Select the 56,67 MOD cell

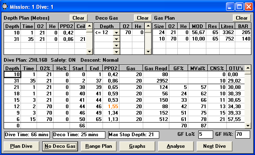tap(198, 32)
